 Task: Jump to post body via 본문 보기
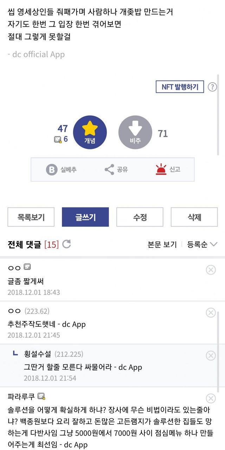click(x=162, y=245)
